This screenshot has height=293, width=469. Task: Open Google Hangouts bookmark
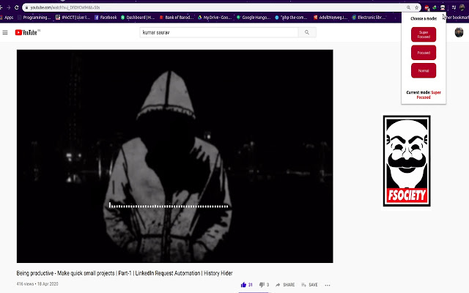(x=254, y=18)
